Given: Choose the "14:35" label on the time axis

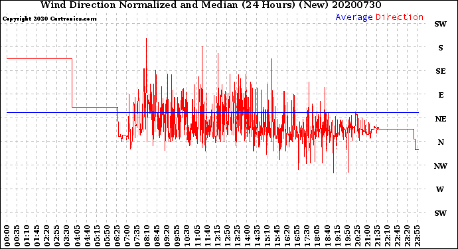Looking at the screenshot, I should [257, 236].
